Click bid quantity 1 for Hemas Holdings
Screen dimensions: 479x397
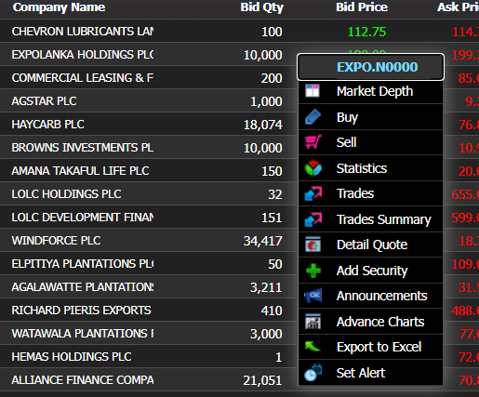(279, 357)
